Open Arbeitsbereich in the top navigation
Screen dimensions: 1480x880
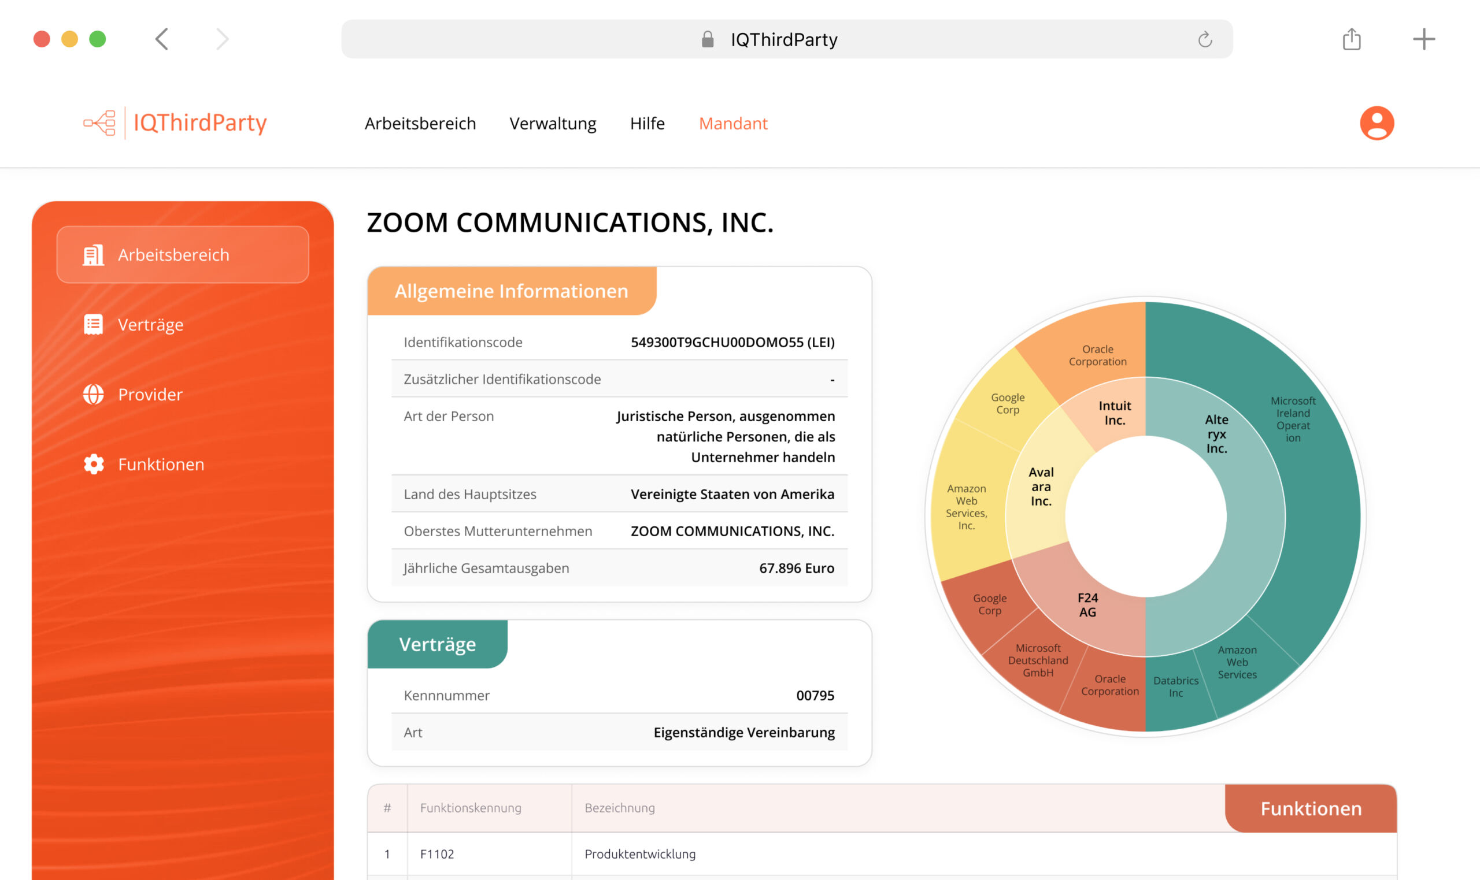click(420, 123)
